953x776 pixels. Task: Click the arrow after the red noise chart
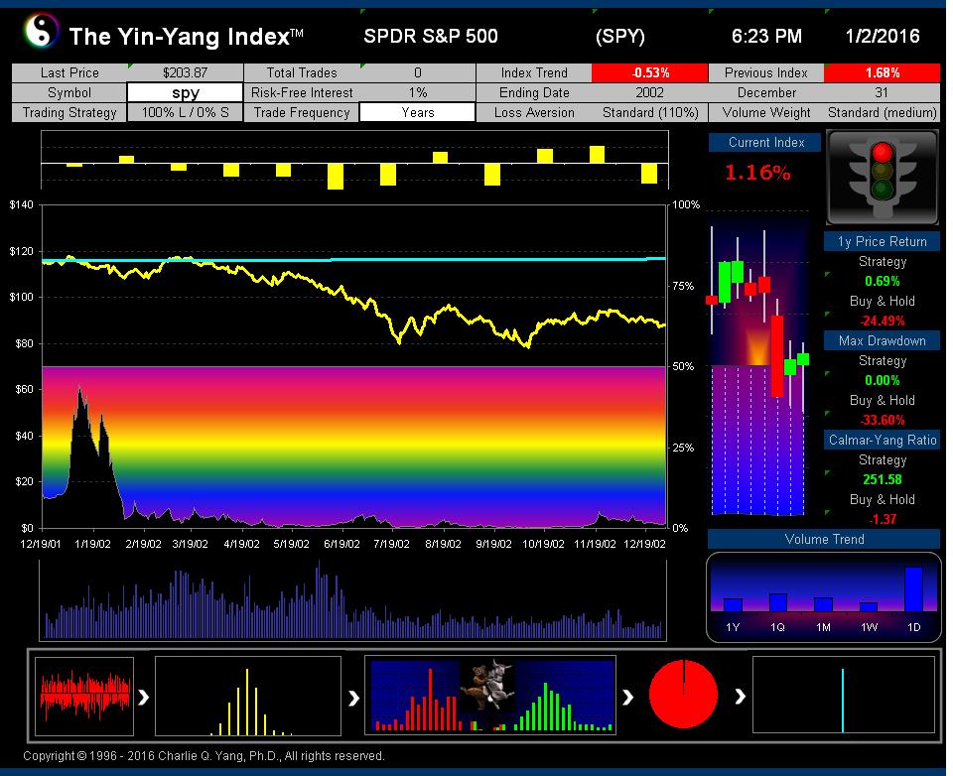pyautogui.click(x=143, y=697)
